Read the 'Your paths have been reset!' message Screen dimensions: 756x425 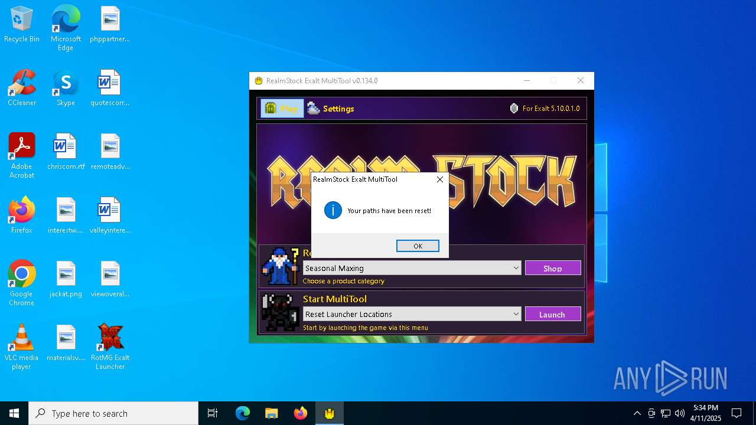pos(389,211)
